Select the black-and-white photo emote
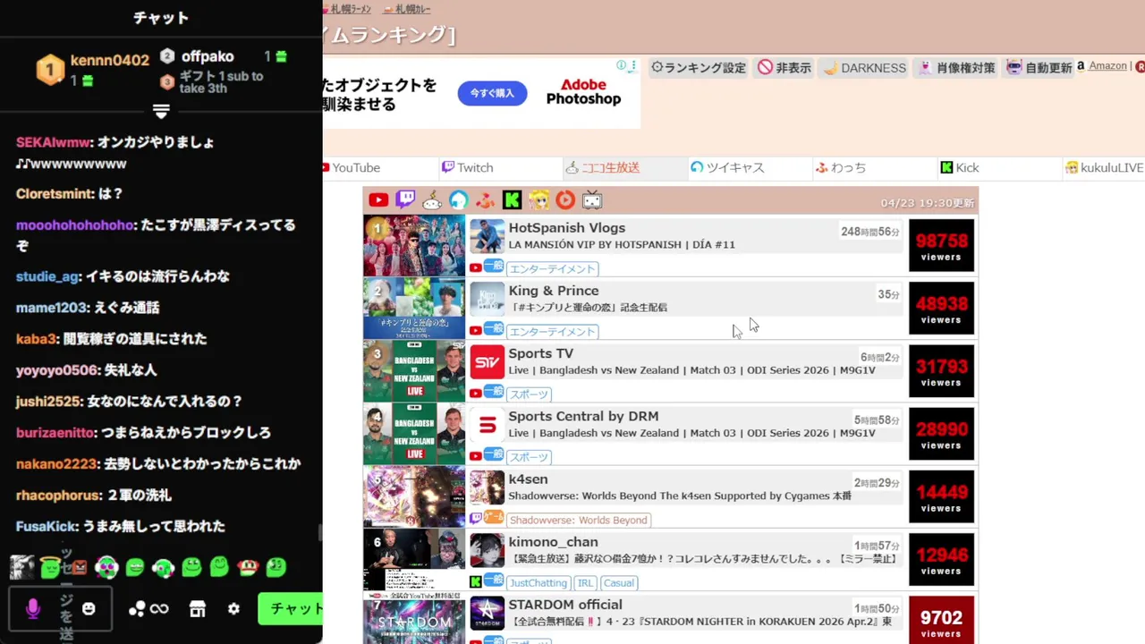1145x644 pixels. [x=22, y=566]
